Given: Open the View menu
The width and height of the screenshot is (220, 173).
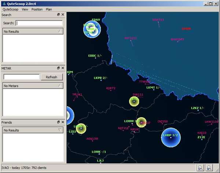Looking at the screenshot, I should click(x=25, y=10).
